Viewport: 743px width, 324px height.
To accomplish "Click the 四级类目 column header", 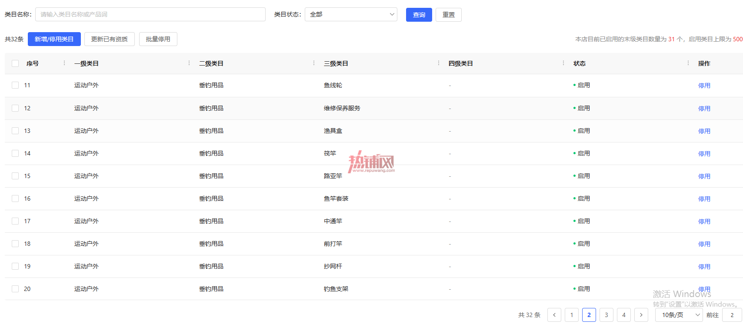I will (461, 63).
